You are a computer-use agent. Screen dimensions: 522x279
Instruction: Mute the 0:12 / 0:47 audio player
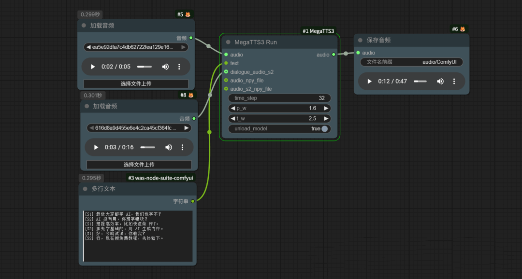440,81
